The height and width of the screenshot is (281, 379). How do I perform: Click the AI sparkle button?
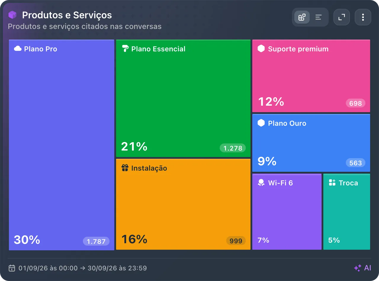362,268
